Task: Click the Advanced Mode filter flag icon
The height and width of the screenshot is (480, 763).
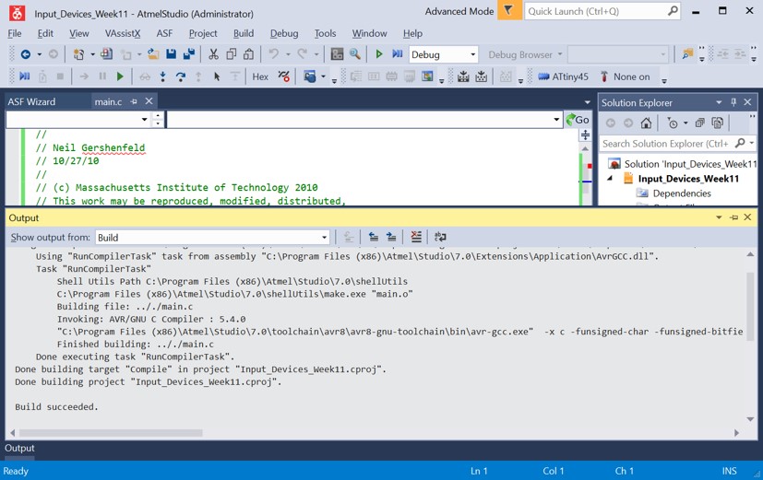Action: [x=509, y=11]
